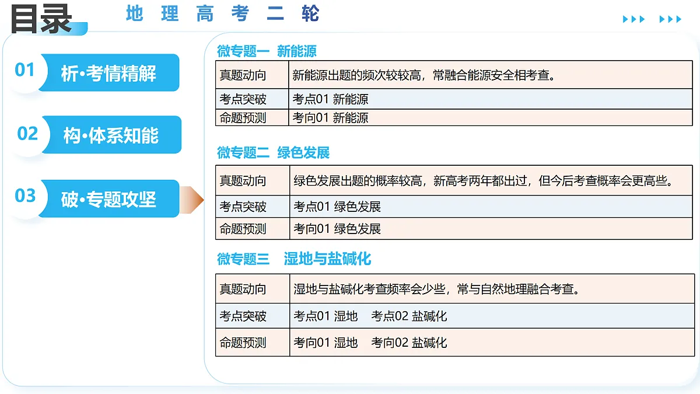The width and height of the screenshot is (700, 394).
Task: Select 考向02 盐碱化 entry
Action: click(x=409, y=343)
